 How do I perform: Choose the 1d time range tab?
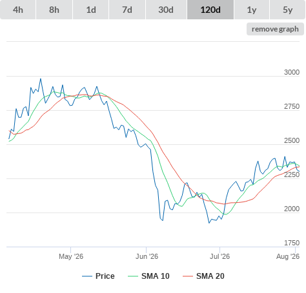pos(91,10)
